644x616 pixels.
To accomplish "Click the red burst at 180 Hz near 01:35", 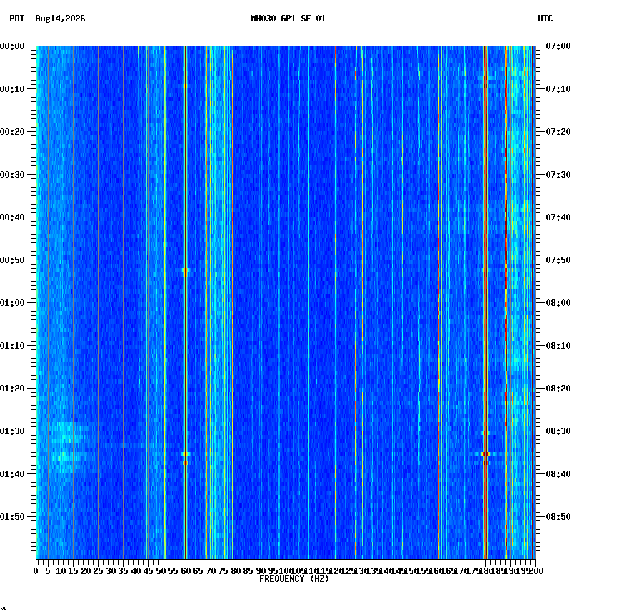I will 485,454.
